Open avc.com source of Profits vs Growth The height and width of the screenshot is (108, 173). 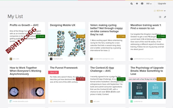click(16, 59)
